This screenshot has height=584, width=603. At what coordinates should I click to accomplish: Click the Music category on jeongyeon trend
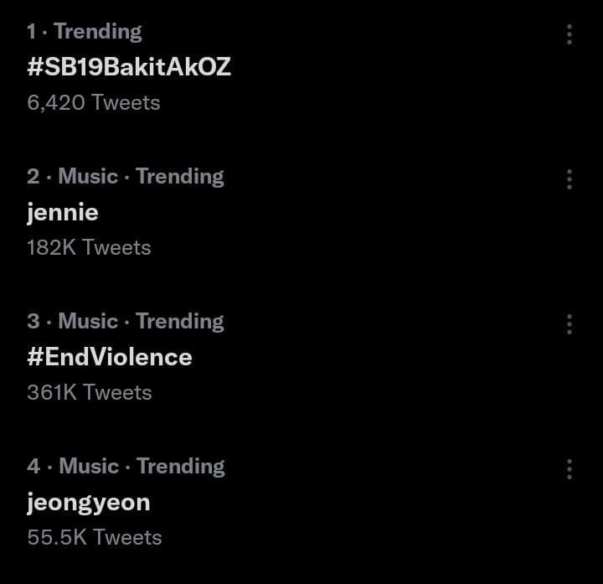tap(89, 466)
